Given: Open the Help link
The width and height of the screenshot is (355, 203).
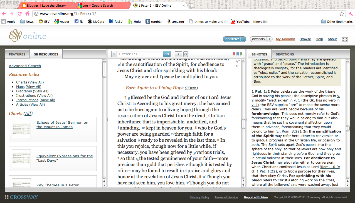Looking at the screenshot, I should [x=319, y=39].
